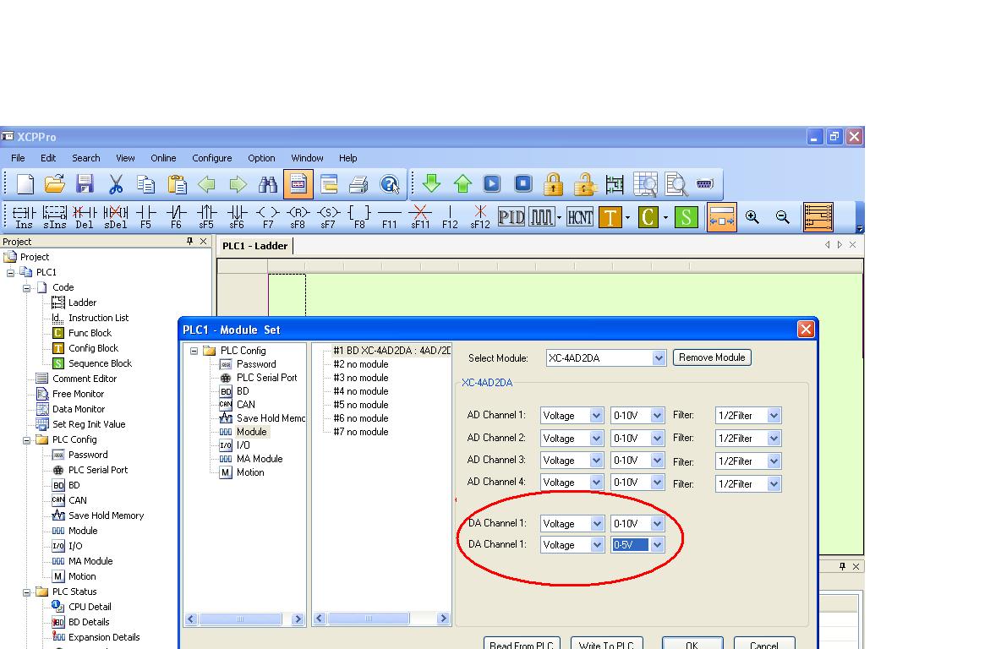Viewport: 1001px width, 649px height.
Task: Stop PLC with blue stop icon
Action: [522, 183]
